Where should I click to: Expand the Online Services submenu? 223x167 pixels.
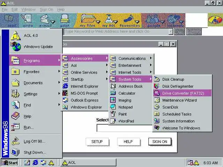coord(85,72)
